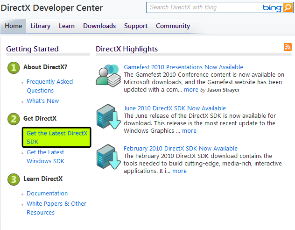The height and width of the screenshot is (230, 295).
Task: Open the What's New link
Action: (42, 101)
